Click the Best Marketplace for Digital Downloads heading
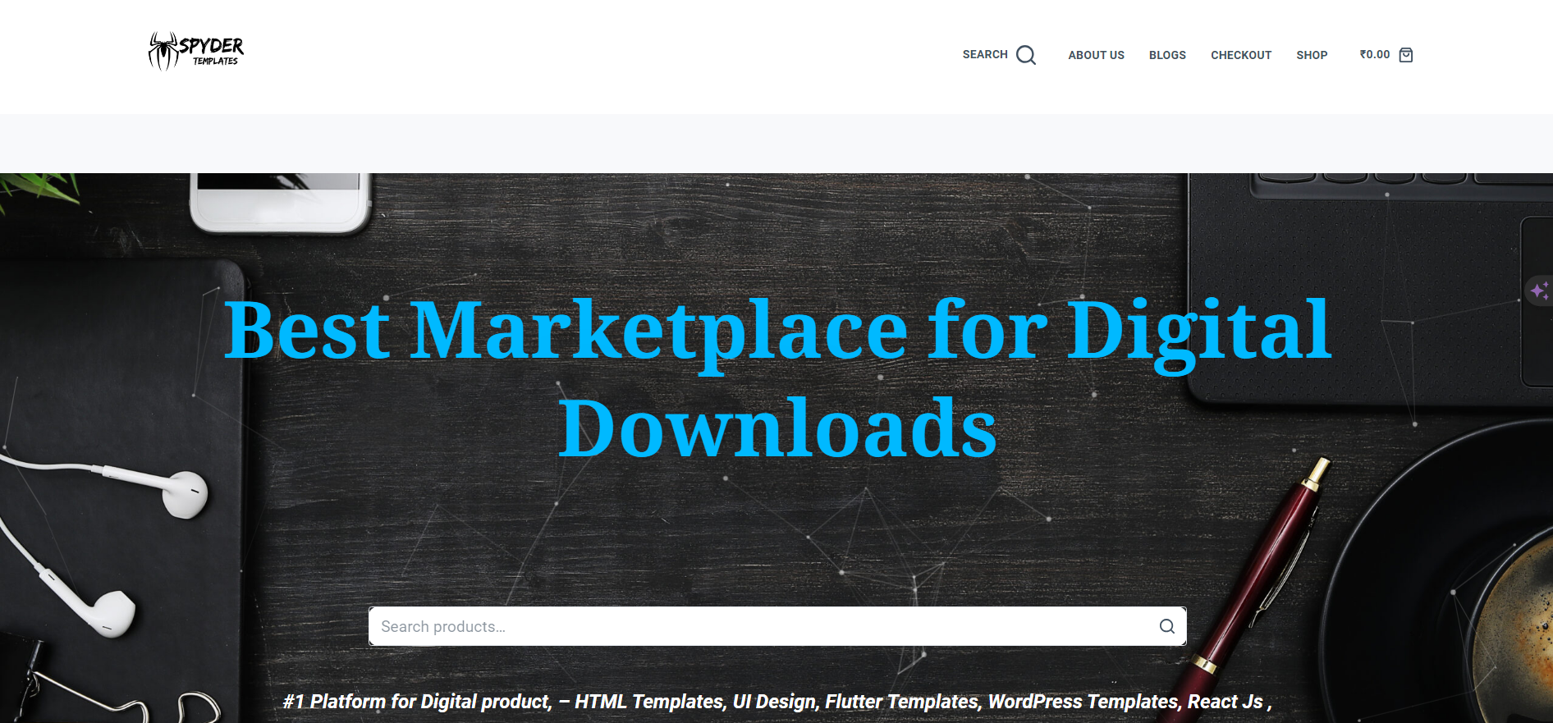 pyautogui.click(x=777, y=378)
